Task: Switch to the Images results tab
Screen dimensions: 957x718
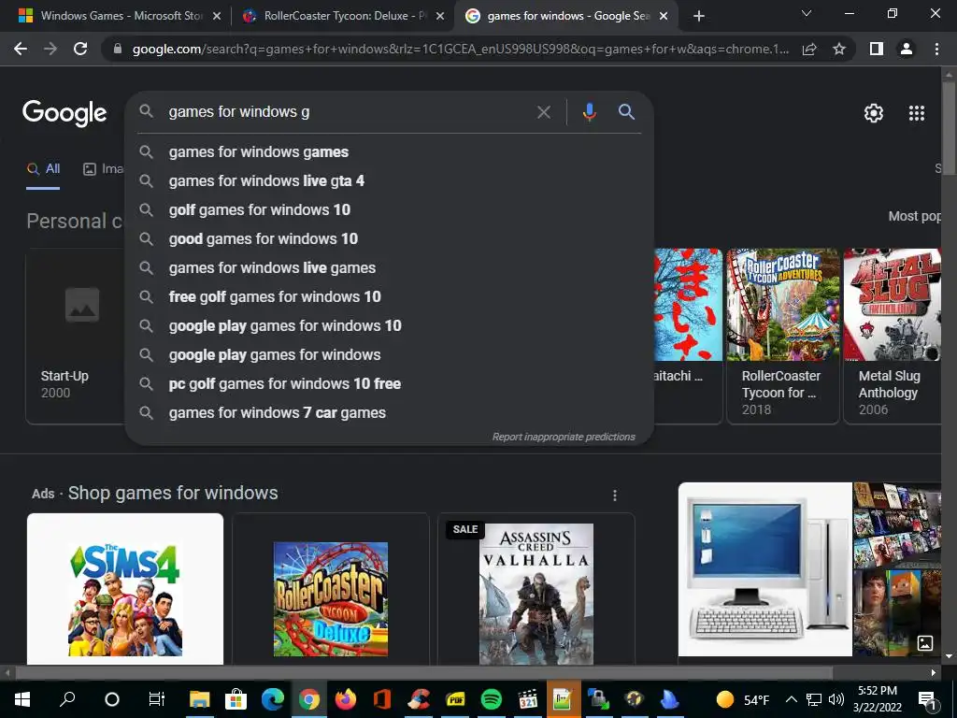Action: [103, 169]
